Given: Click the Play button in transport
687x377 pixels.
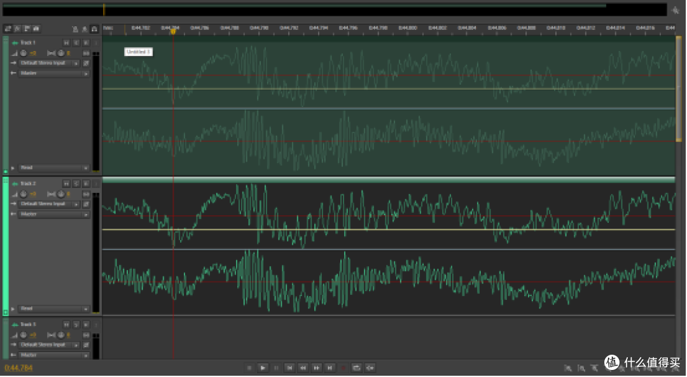Looking at the screenshot, I should [x=263, y=368].
